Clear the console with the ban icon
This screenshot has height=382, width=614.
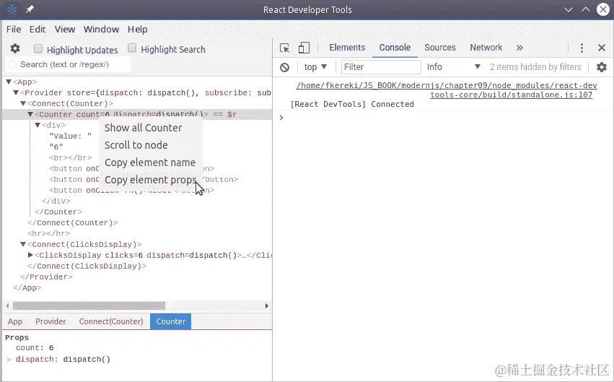285,67
